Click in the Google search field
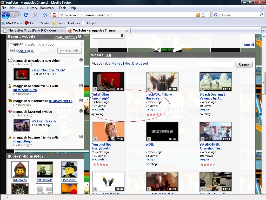 point(240,15)
